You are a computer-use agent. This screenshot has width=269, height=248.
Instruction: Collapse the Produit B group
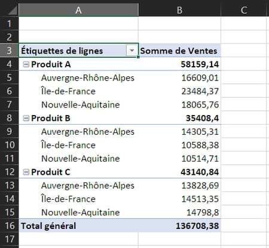coord(26,118)
